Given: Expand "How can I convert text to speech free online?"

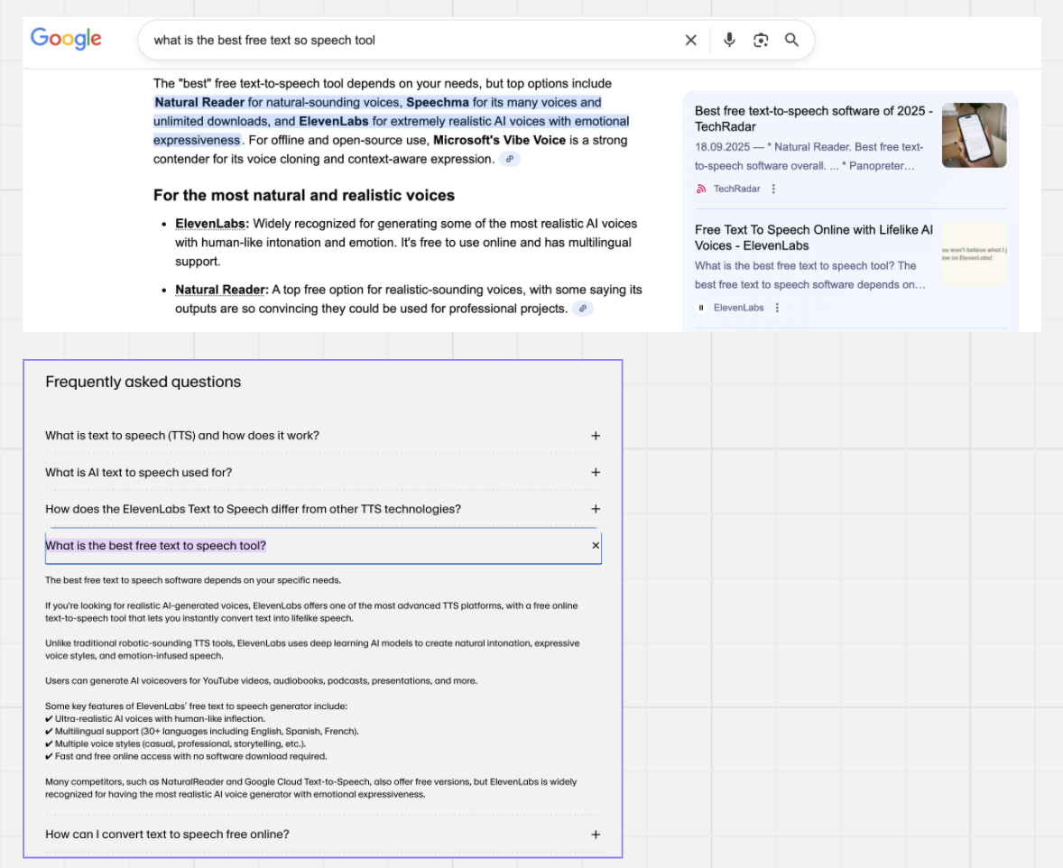Looking at the screenshot, I should click(595, 835).
